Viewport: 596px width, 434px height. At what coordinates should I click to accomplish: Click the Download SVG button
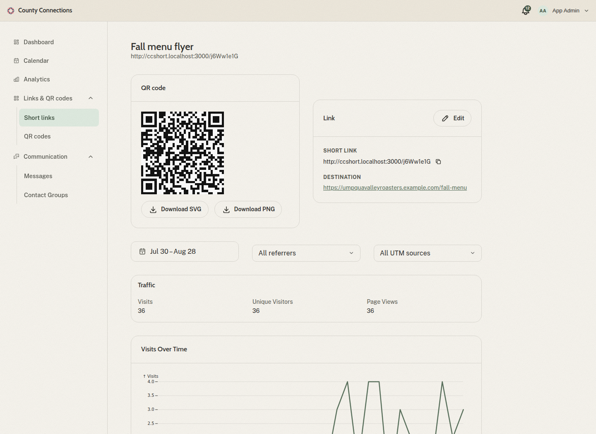click(175, 209)
